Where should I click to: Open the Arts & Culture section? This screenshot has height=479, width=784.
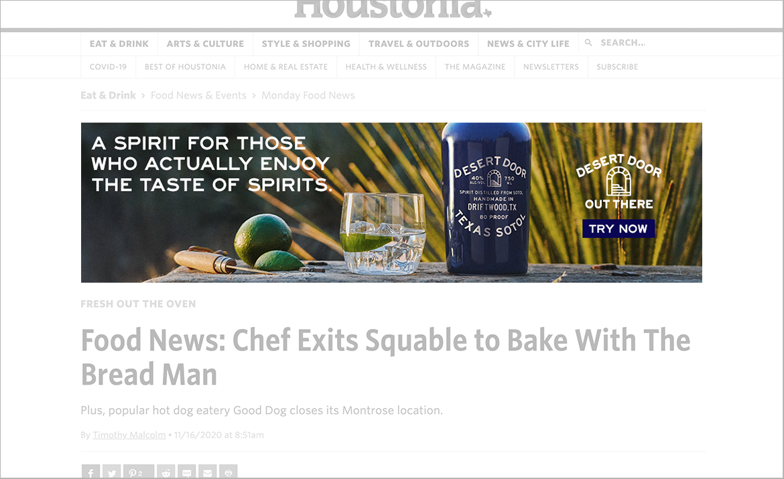click(206, 44)
